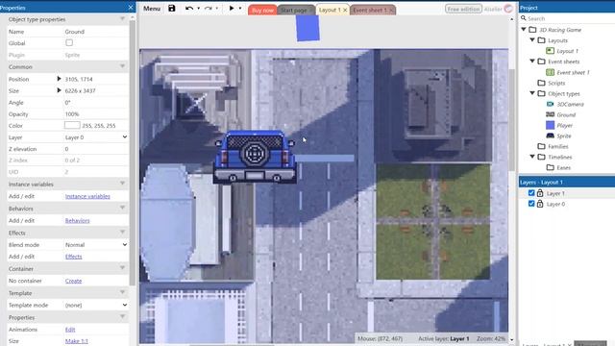This screenshot has width=615, height=346.
Task: Toggle the Layer 0 lock icon
Action: [x=540, y=204]
